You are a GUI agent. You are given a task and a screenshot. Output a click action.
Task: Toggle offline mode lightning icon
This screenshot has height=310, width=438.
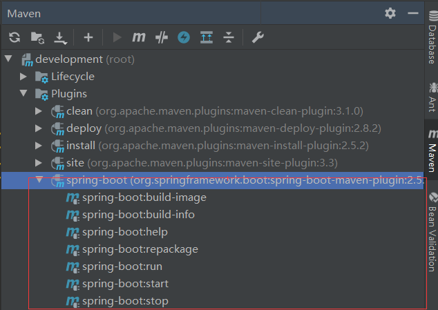click(184, 37)
